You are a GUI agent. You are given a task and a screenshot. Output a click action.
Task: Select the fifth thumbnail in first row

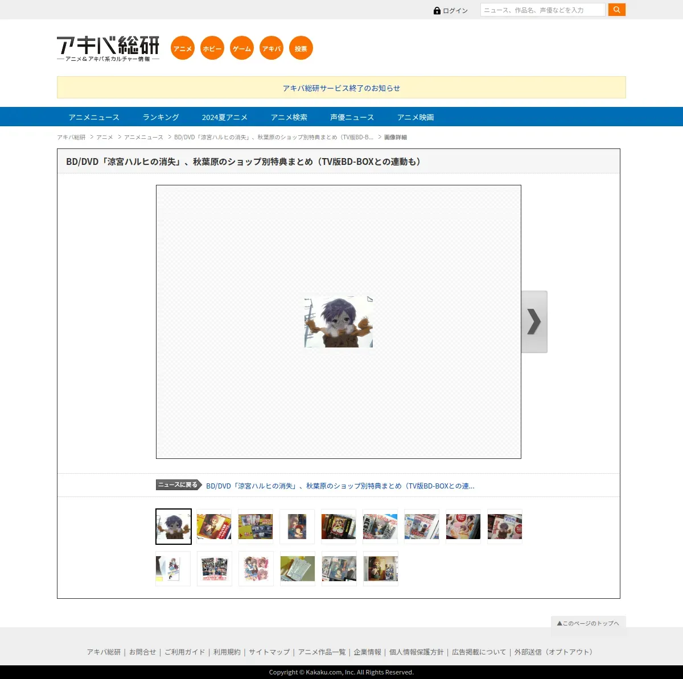coord(339,527)
